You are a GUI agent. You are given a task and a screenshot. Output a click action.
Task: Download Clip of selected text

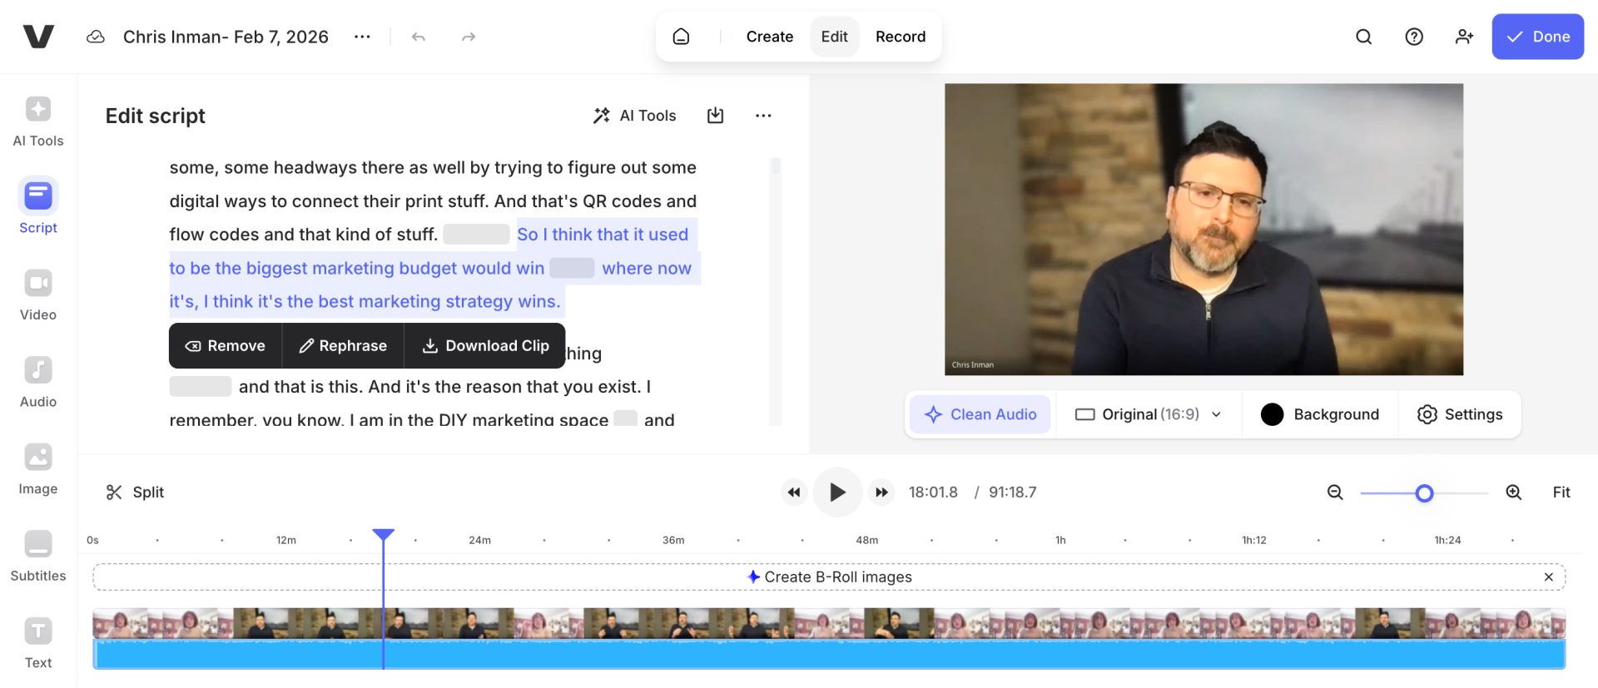click(485, 346)
